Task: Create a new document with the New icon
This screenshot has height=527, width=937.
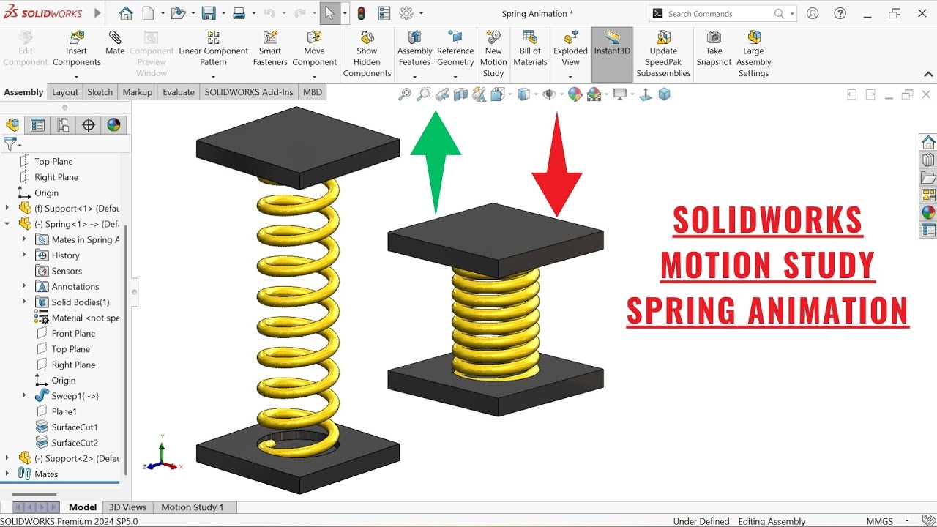Action: (148, 13)
